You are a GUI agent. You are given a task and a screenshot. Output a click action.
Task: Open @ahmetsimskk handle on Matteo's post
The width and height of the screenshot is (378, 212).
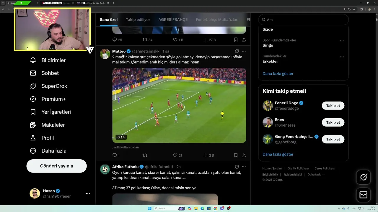click(146, 51)
